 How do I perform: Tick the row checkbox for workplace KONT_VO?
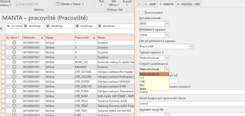[x=3, y=62]
